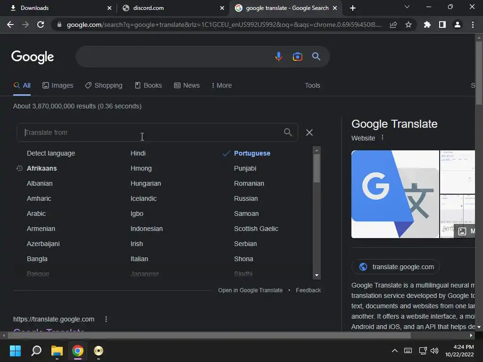Click the browser back arrow
The width and height of the screenshot is (483, 362).
pos(10,25)
